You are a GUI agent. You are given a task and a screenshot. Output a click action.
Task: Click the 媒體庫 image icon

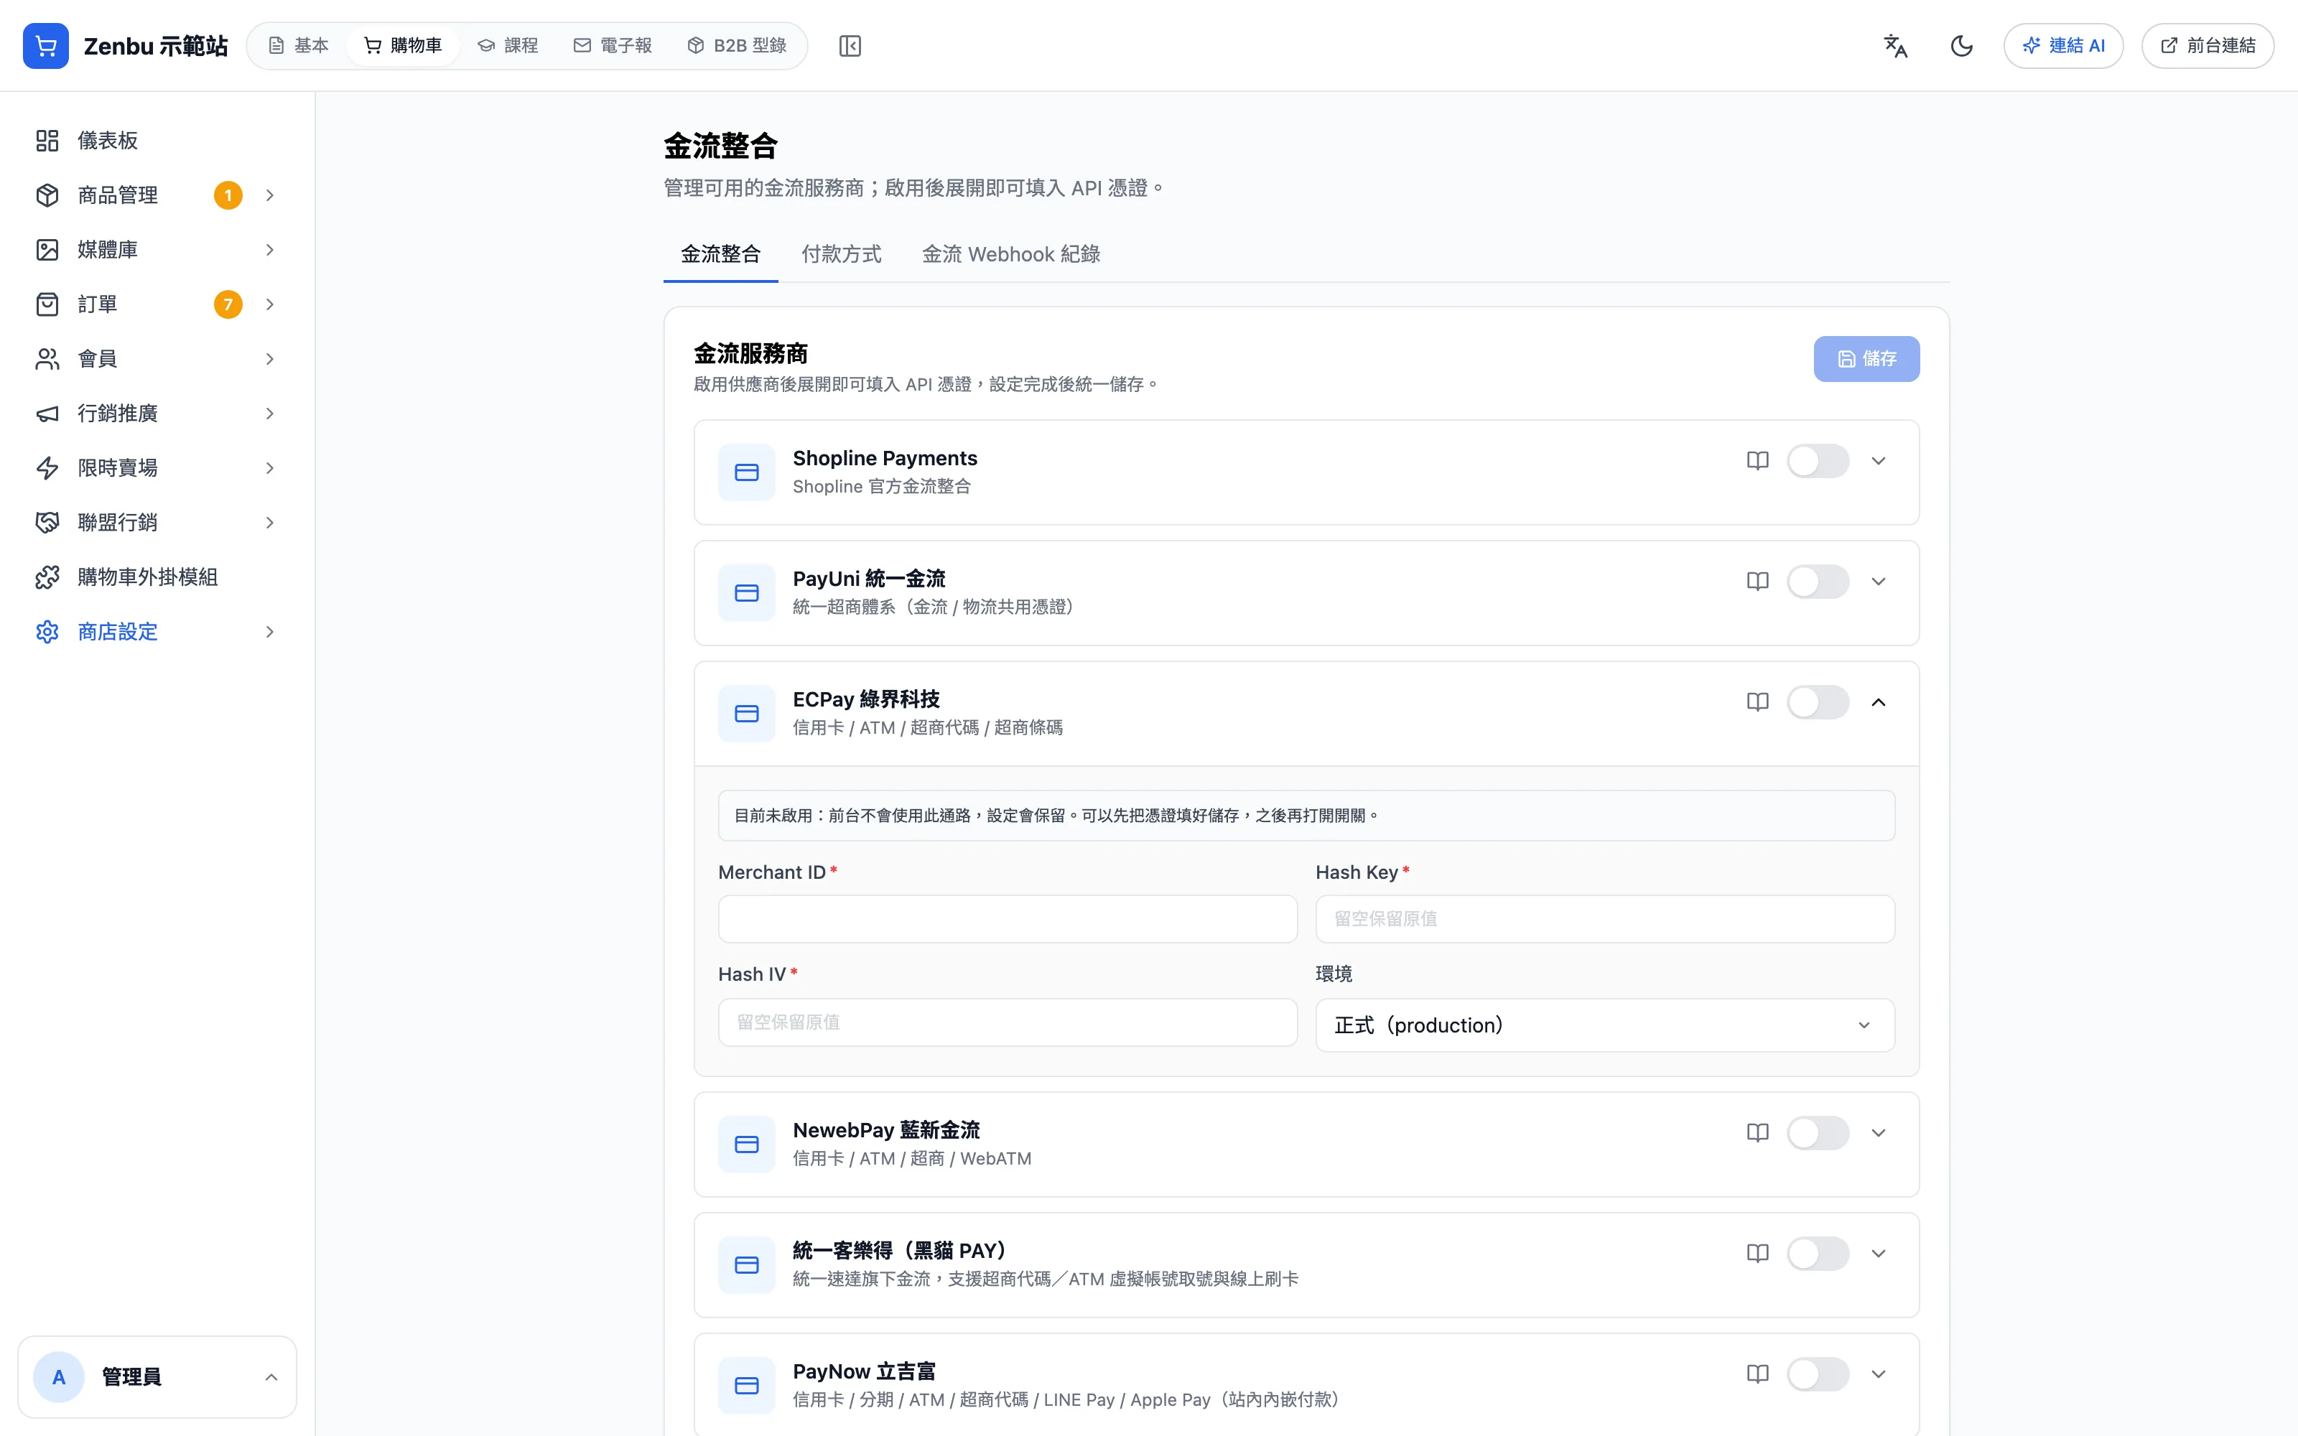coord(47,250)
